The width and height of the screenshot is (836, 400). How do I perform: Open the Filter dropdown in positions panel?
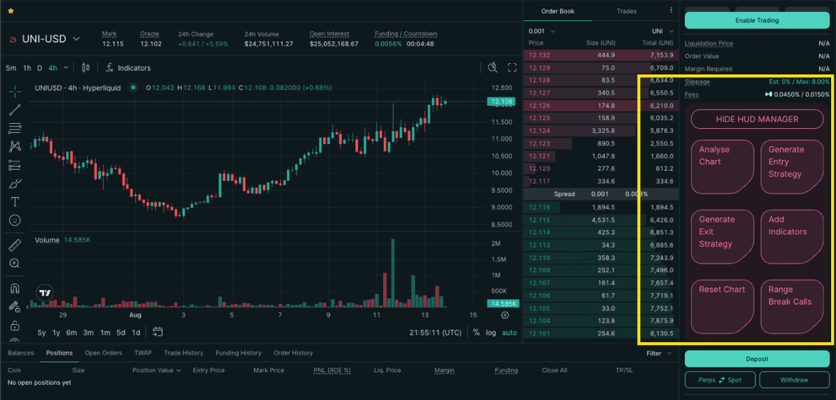click(x=658, y=353)
